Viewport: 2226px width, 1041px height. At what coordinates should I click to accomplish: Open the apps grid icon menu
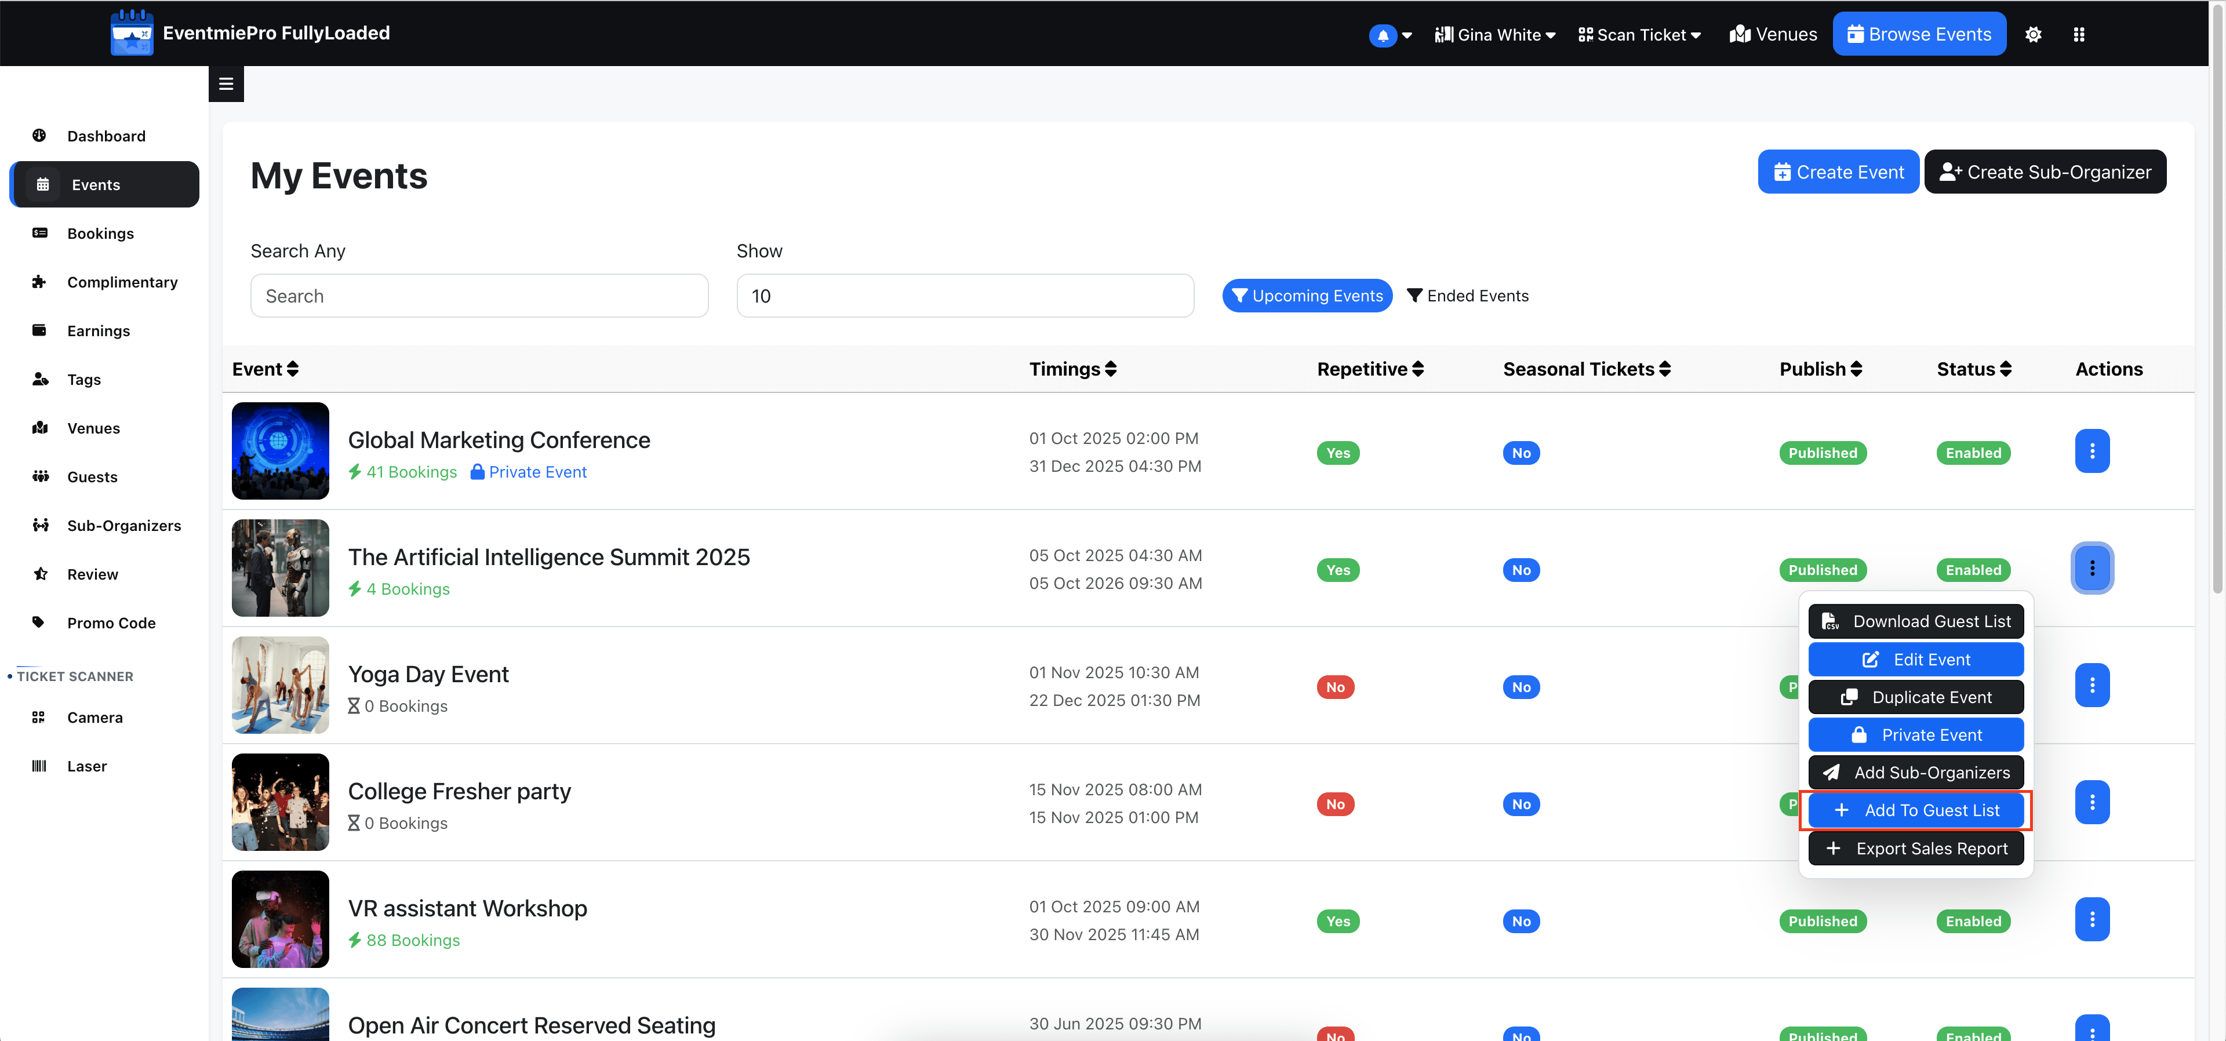pos(2078,35)
